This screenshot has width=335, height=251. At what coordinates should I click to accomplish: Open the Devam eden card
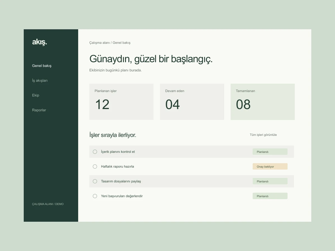[x=192, y=102]
